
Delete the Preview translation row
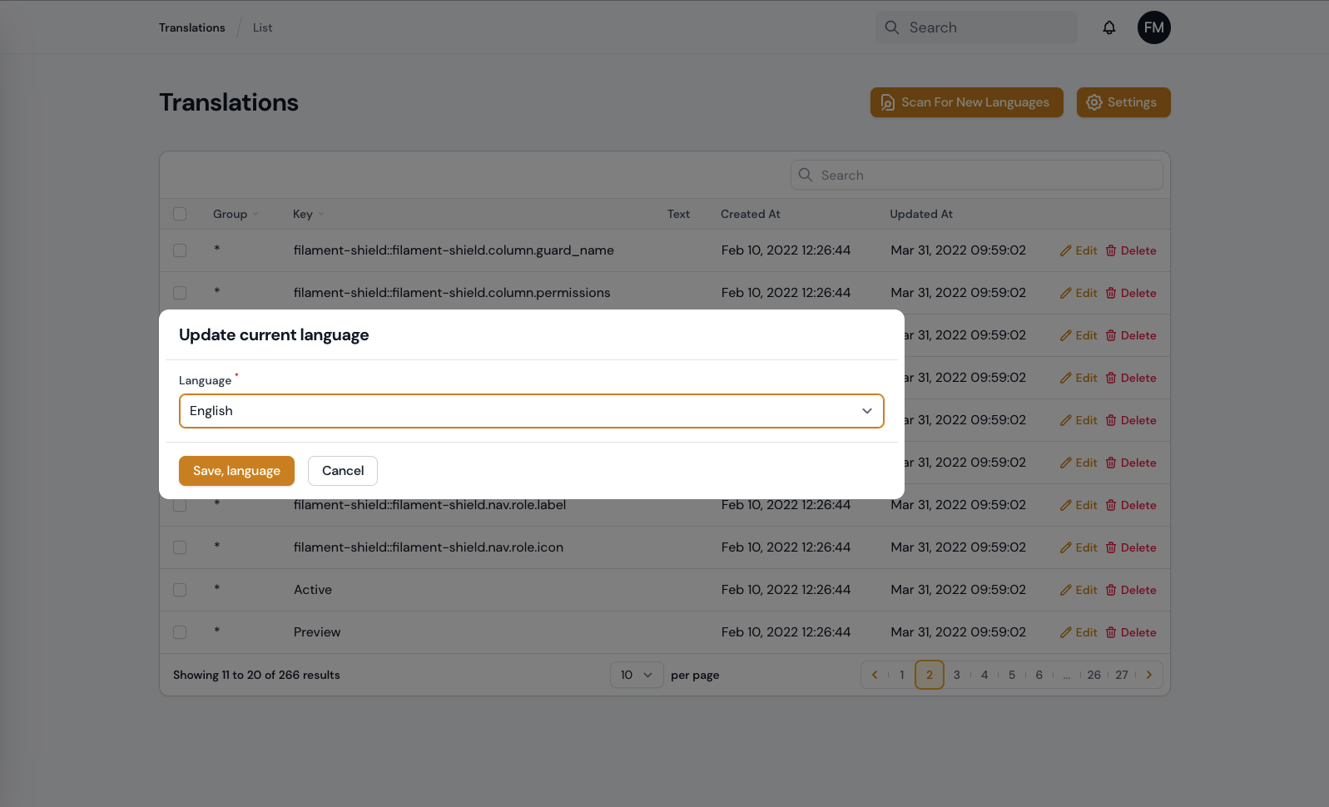[1131, 632]
